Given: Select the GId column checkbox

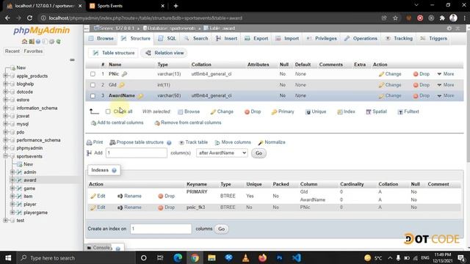Looking at the screenshot, I should point(93,85).
